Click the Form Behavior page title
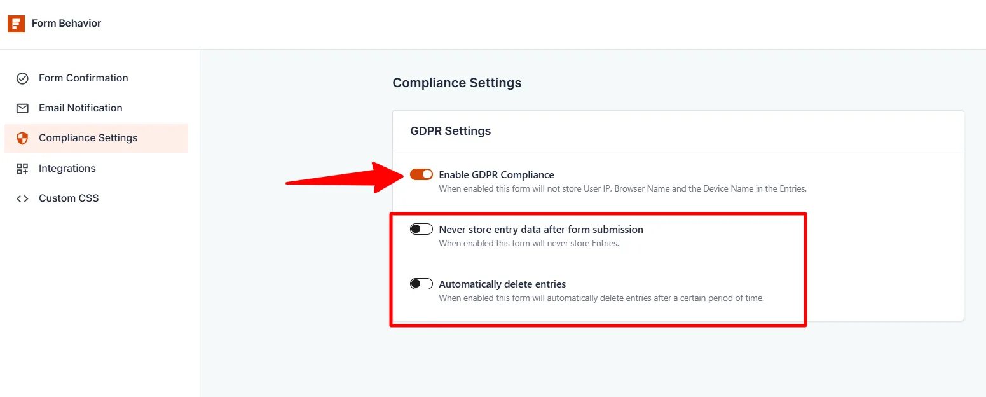This screenshot has width=986, height=397. (66, 23)
